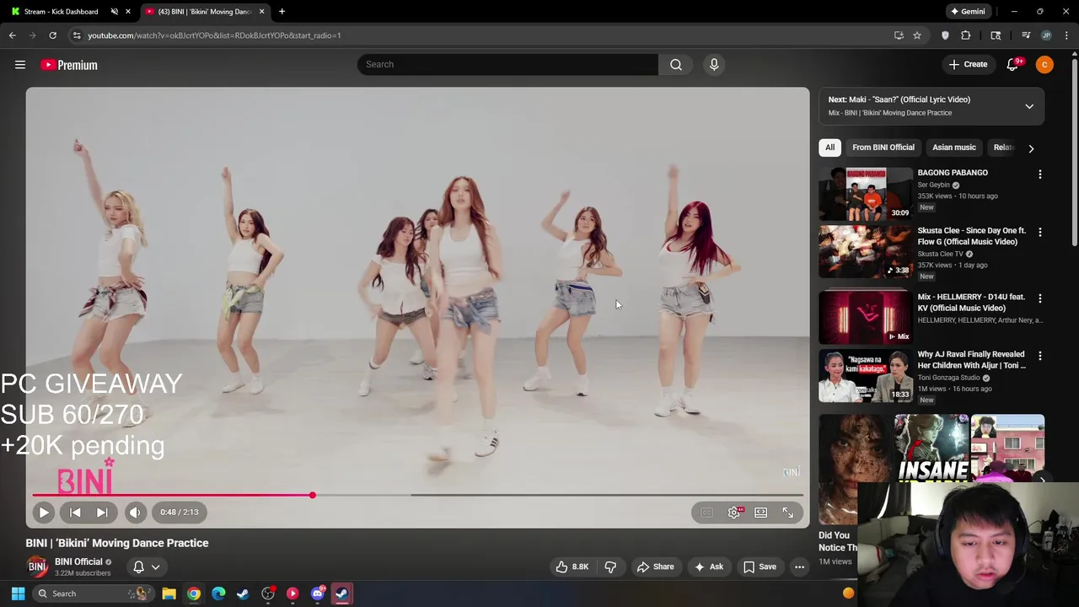Open options for Why AJ Raval video

(1039, 356)
